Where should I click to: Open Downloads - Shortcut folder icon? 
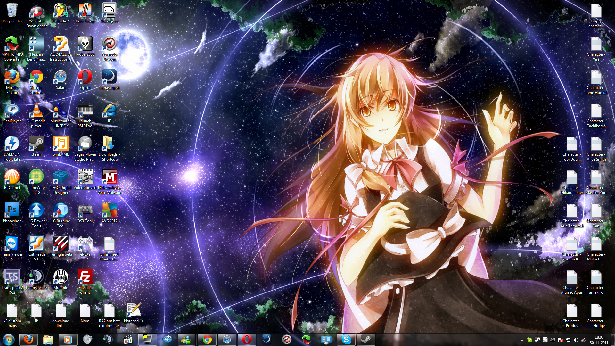pyautogui.click(x=110, y=148)
